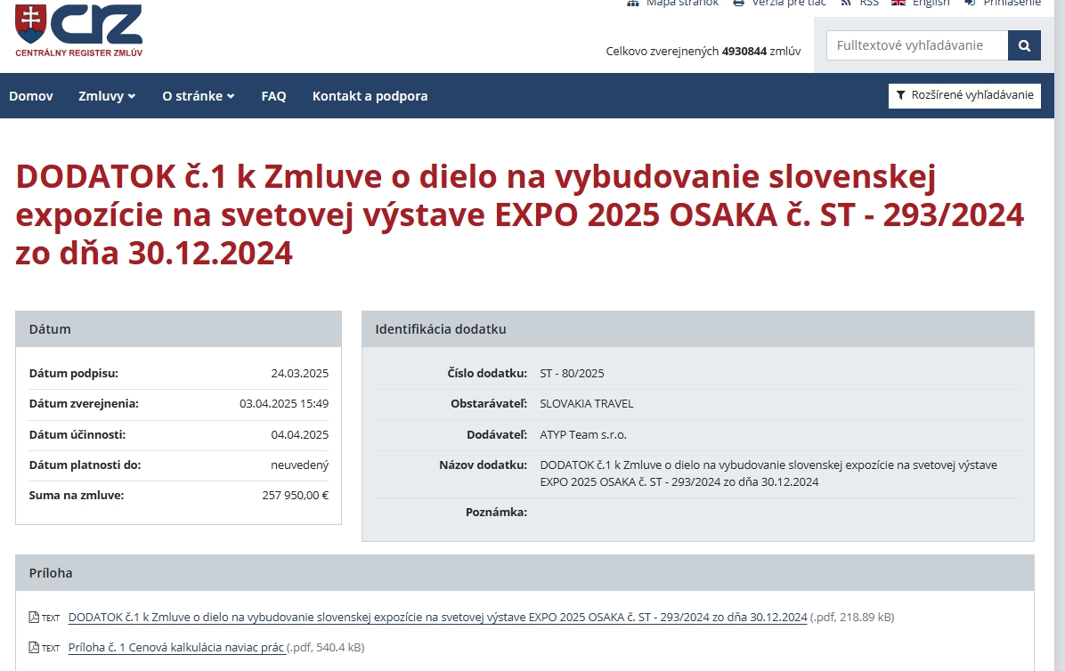Expand the Zmluvy dropdown menu

pos(107,96)
